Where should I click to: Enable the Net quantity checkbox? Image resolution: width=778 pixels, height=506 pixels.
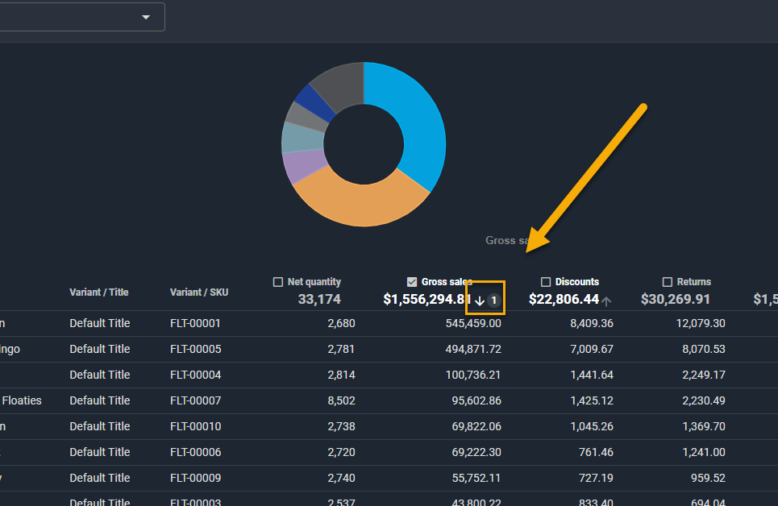point(278,282)
